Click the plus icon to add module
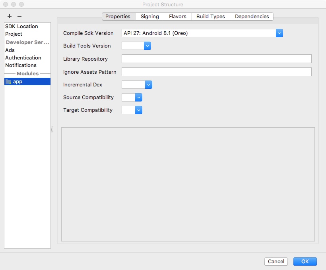The image size is (326, 270). (x=10, y=16)
